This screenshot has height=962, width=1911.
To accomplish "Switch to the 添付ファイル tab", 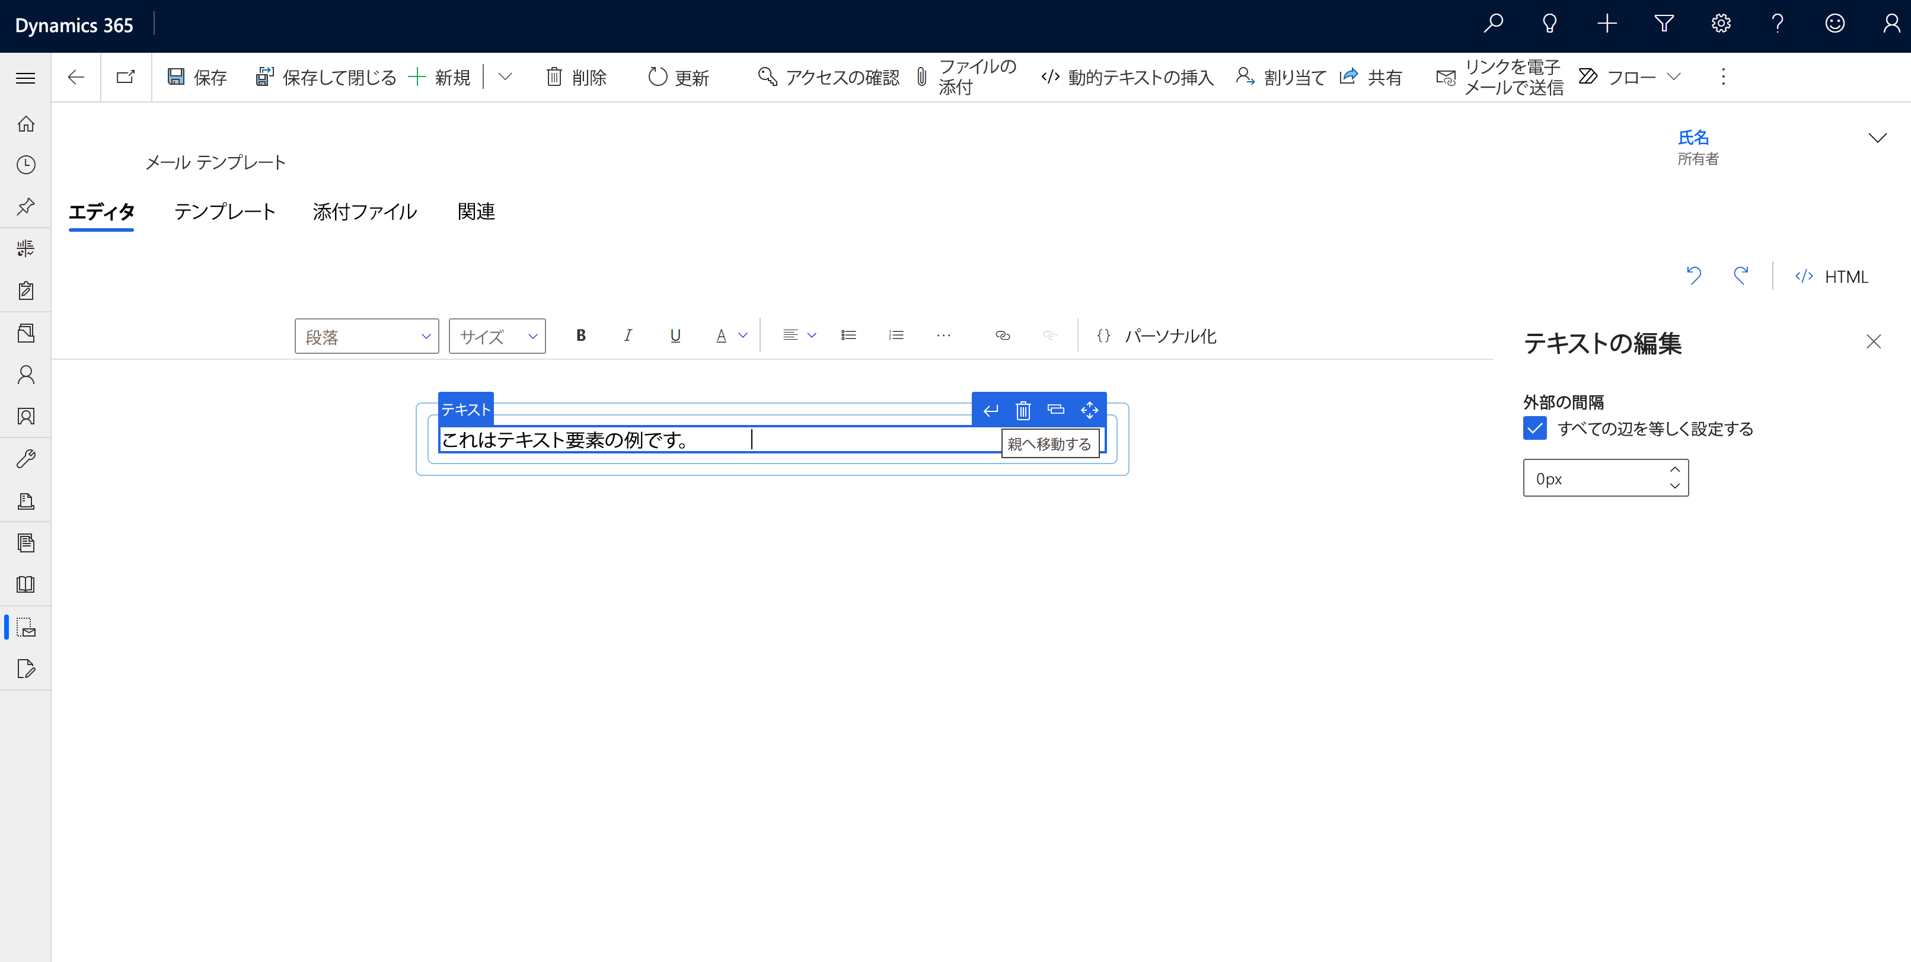I will (365, 212).
